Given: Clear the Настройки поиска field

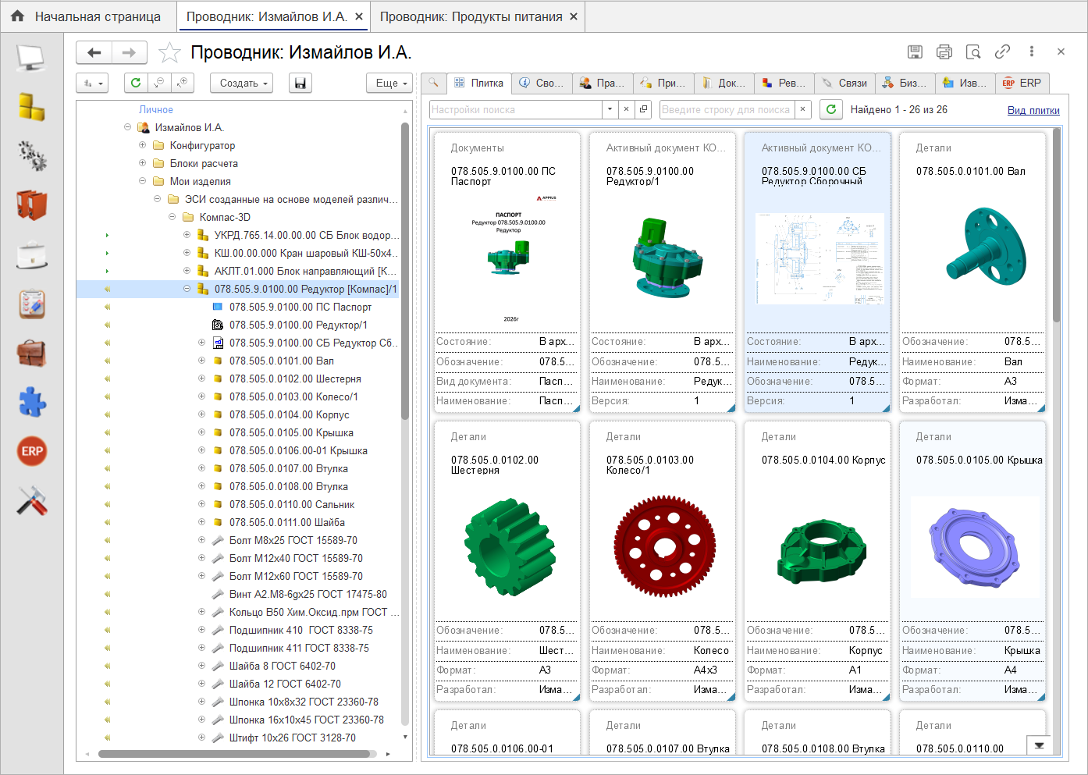Looking at the screenshot, I should pyautogui.click(x=626, y=109).
